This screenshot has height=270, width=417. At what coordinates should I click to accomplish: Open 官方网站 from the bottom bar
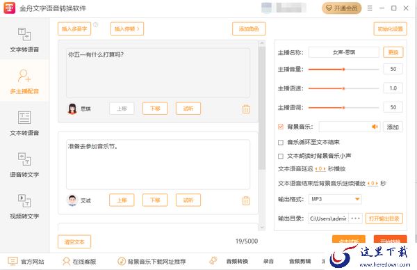pos(26,262)
